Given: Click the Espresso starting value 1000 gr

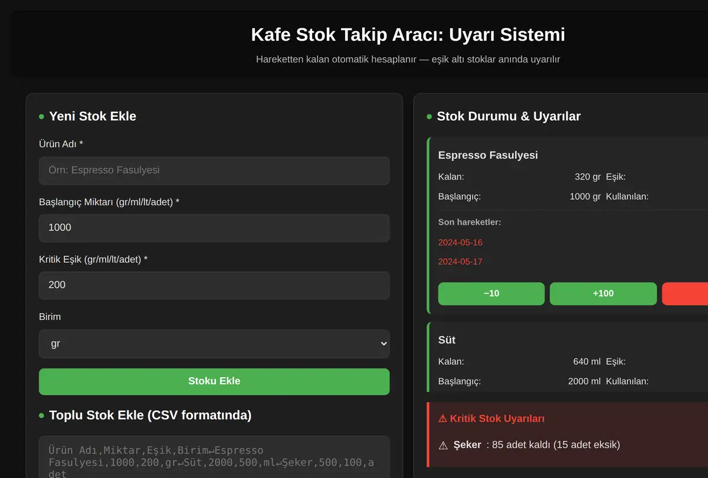Looking at the screenshot, I should pyautogui.click(x=585, y=197).
